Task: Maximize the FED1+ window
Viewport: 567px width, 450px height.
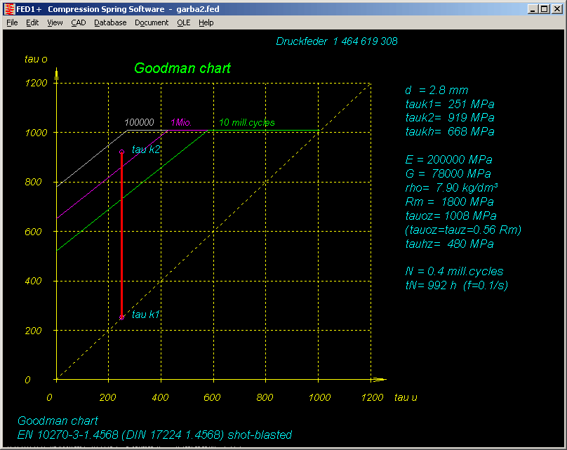Action: [545, 9]
